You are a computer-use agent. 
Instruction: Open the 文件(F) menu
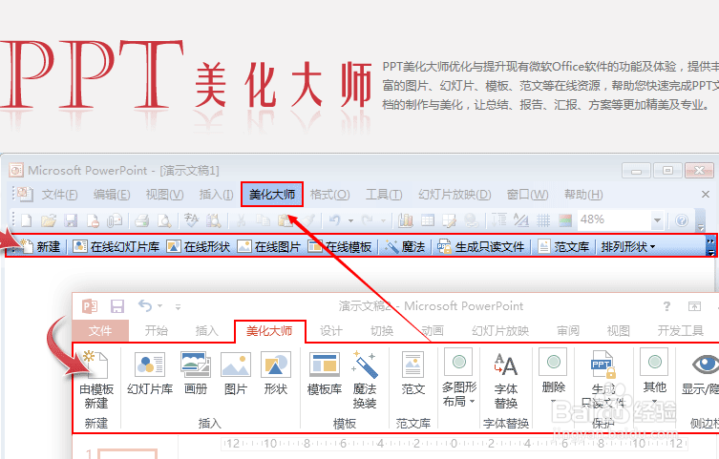[59, 195]
